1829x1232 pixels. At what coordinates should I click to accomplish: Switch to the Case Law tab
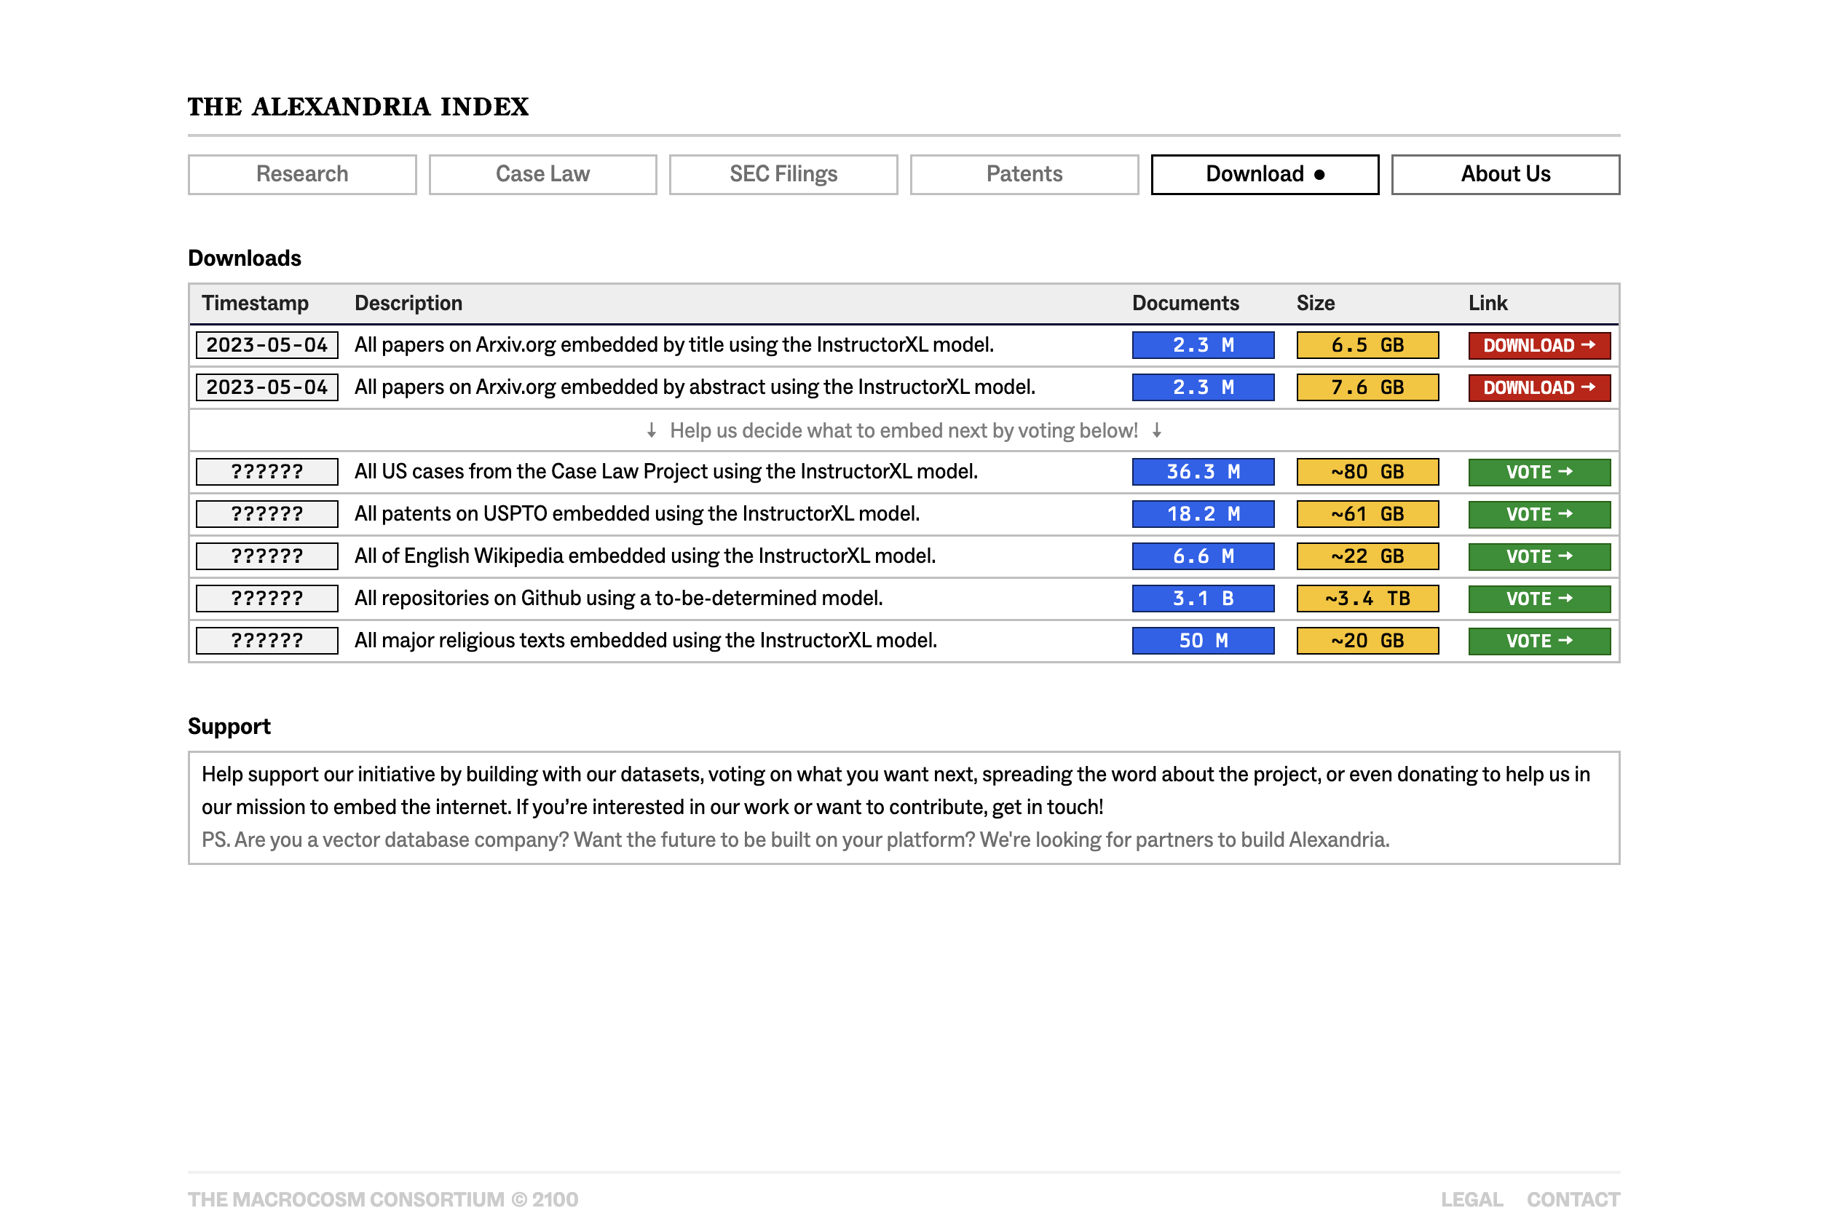tap(542, 173)
